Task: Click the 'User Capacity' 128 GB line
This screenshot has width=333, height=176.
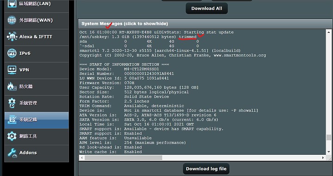Action: (139, 87)
